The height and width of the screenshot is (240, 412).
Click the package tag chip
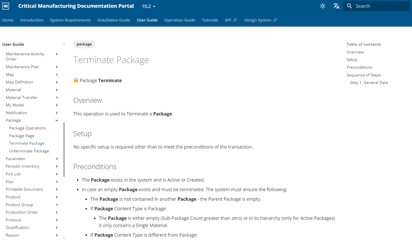click(x=84, y=44)
